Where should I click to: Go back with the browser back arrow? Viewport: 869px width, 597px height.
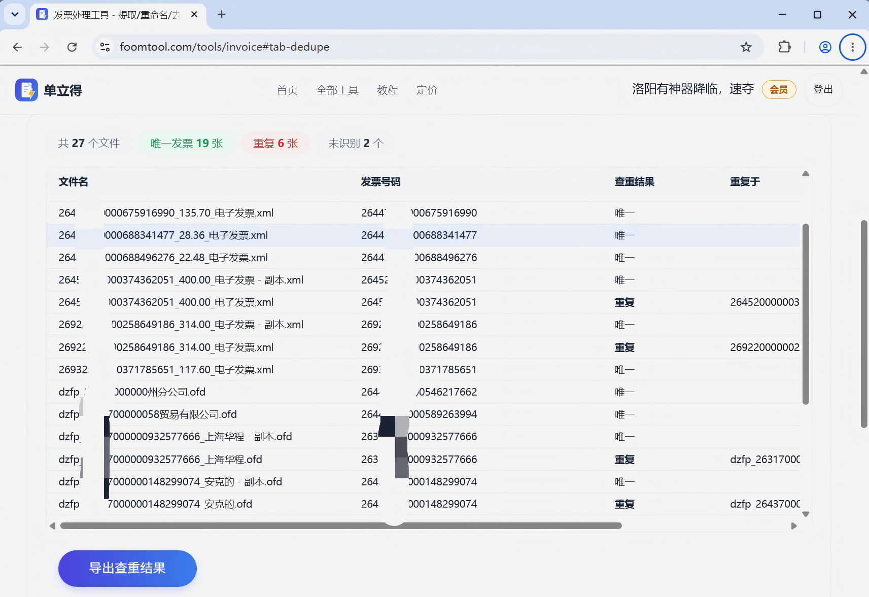tap(17, 47)
